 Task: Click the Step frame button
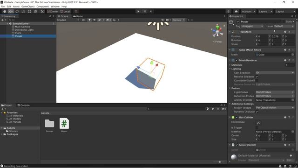(151, 11)
